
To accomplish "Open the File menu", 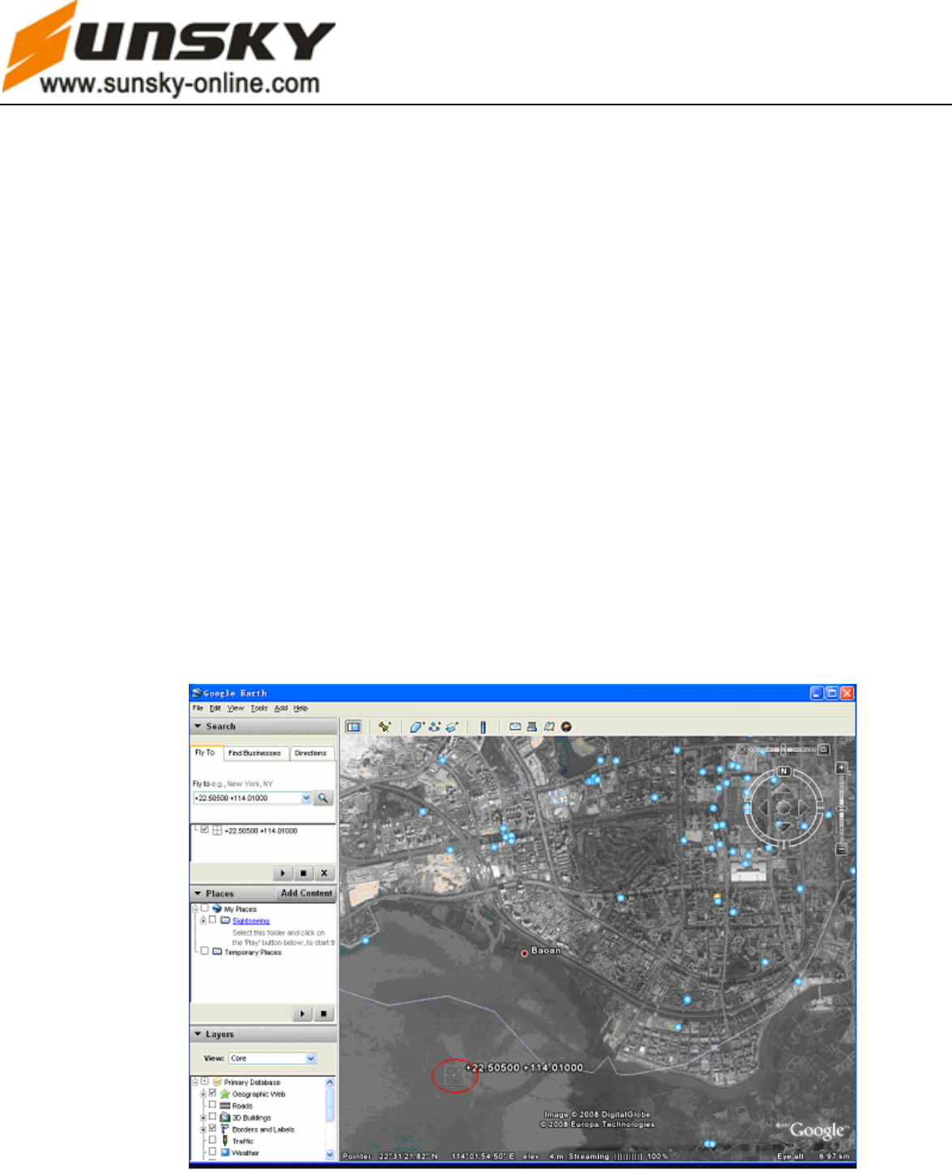I will 198,708.
